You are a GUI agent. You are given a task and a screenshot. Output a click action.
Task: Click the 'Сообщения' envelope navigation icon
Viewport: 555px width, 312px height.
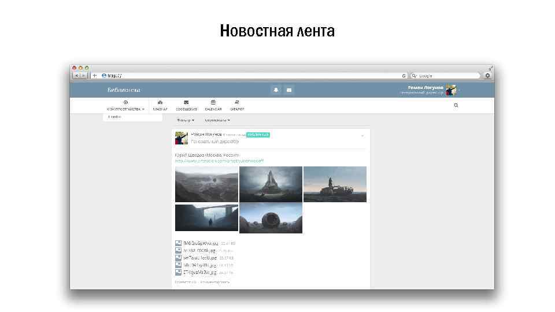click(x=186, y=103)
